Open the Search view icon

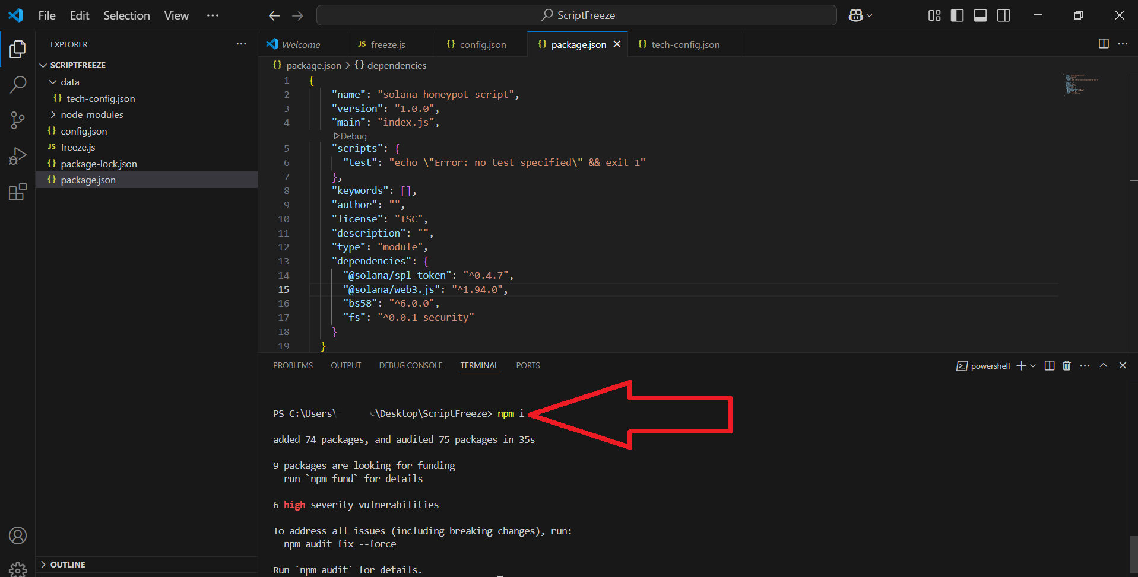click(x=18, y=85)
